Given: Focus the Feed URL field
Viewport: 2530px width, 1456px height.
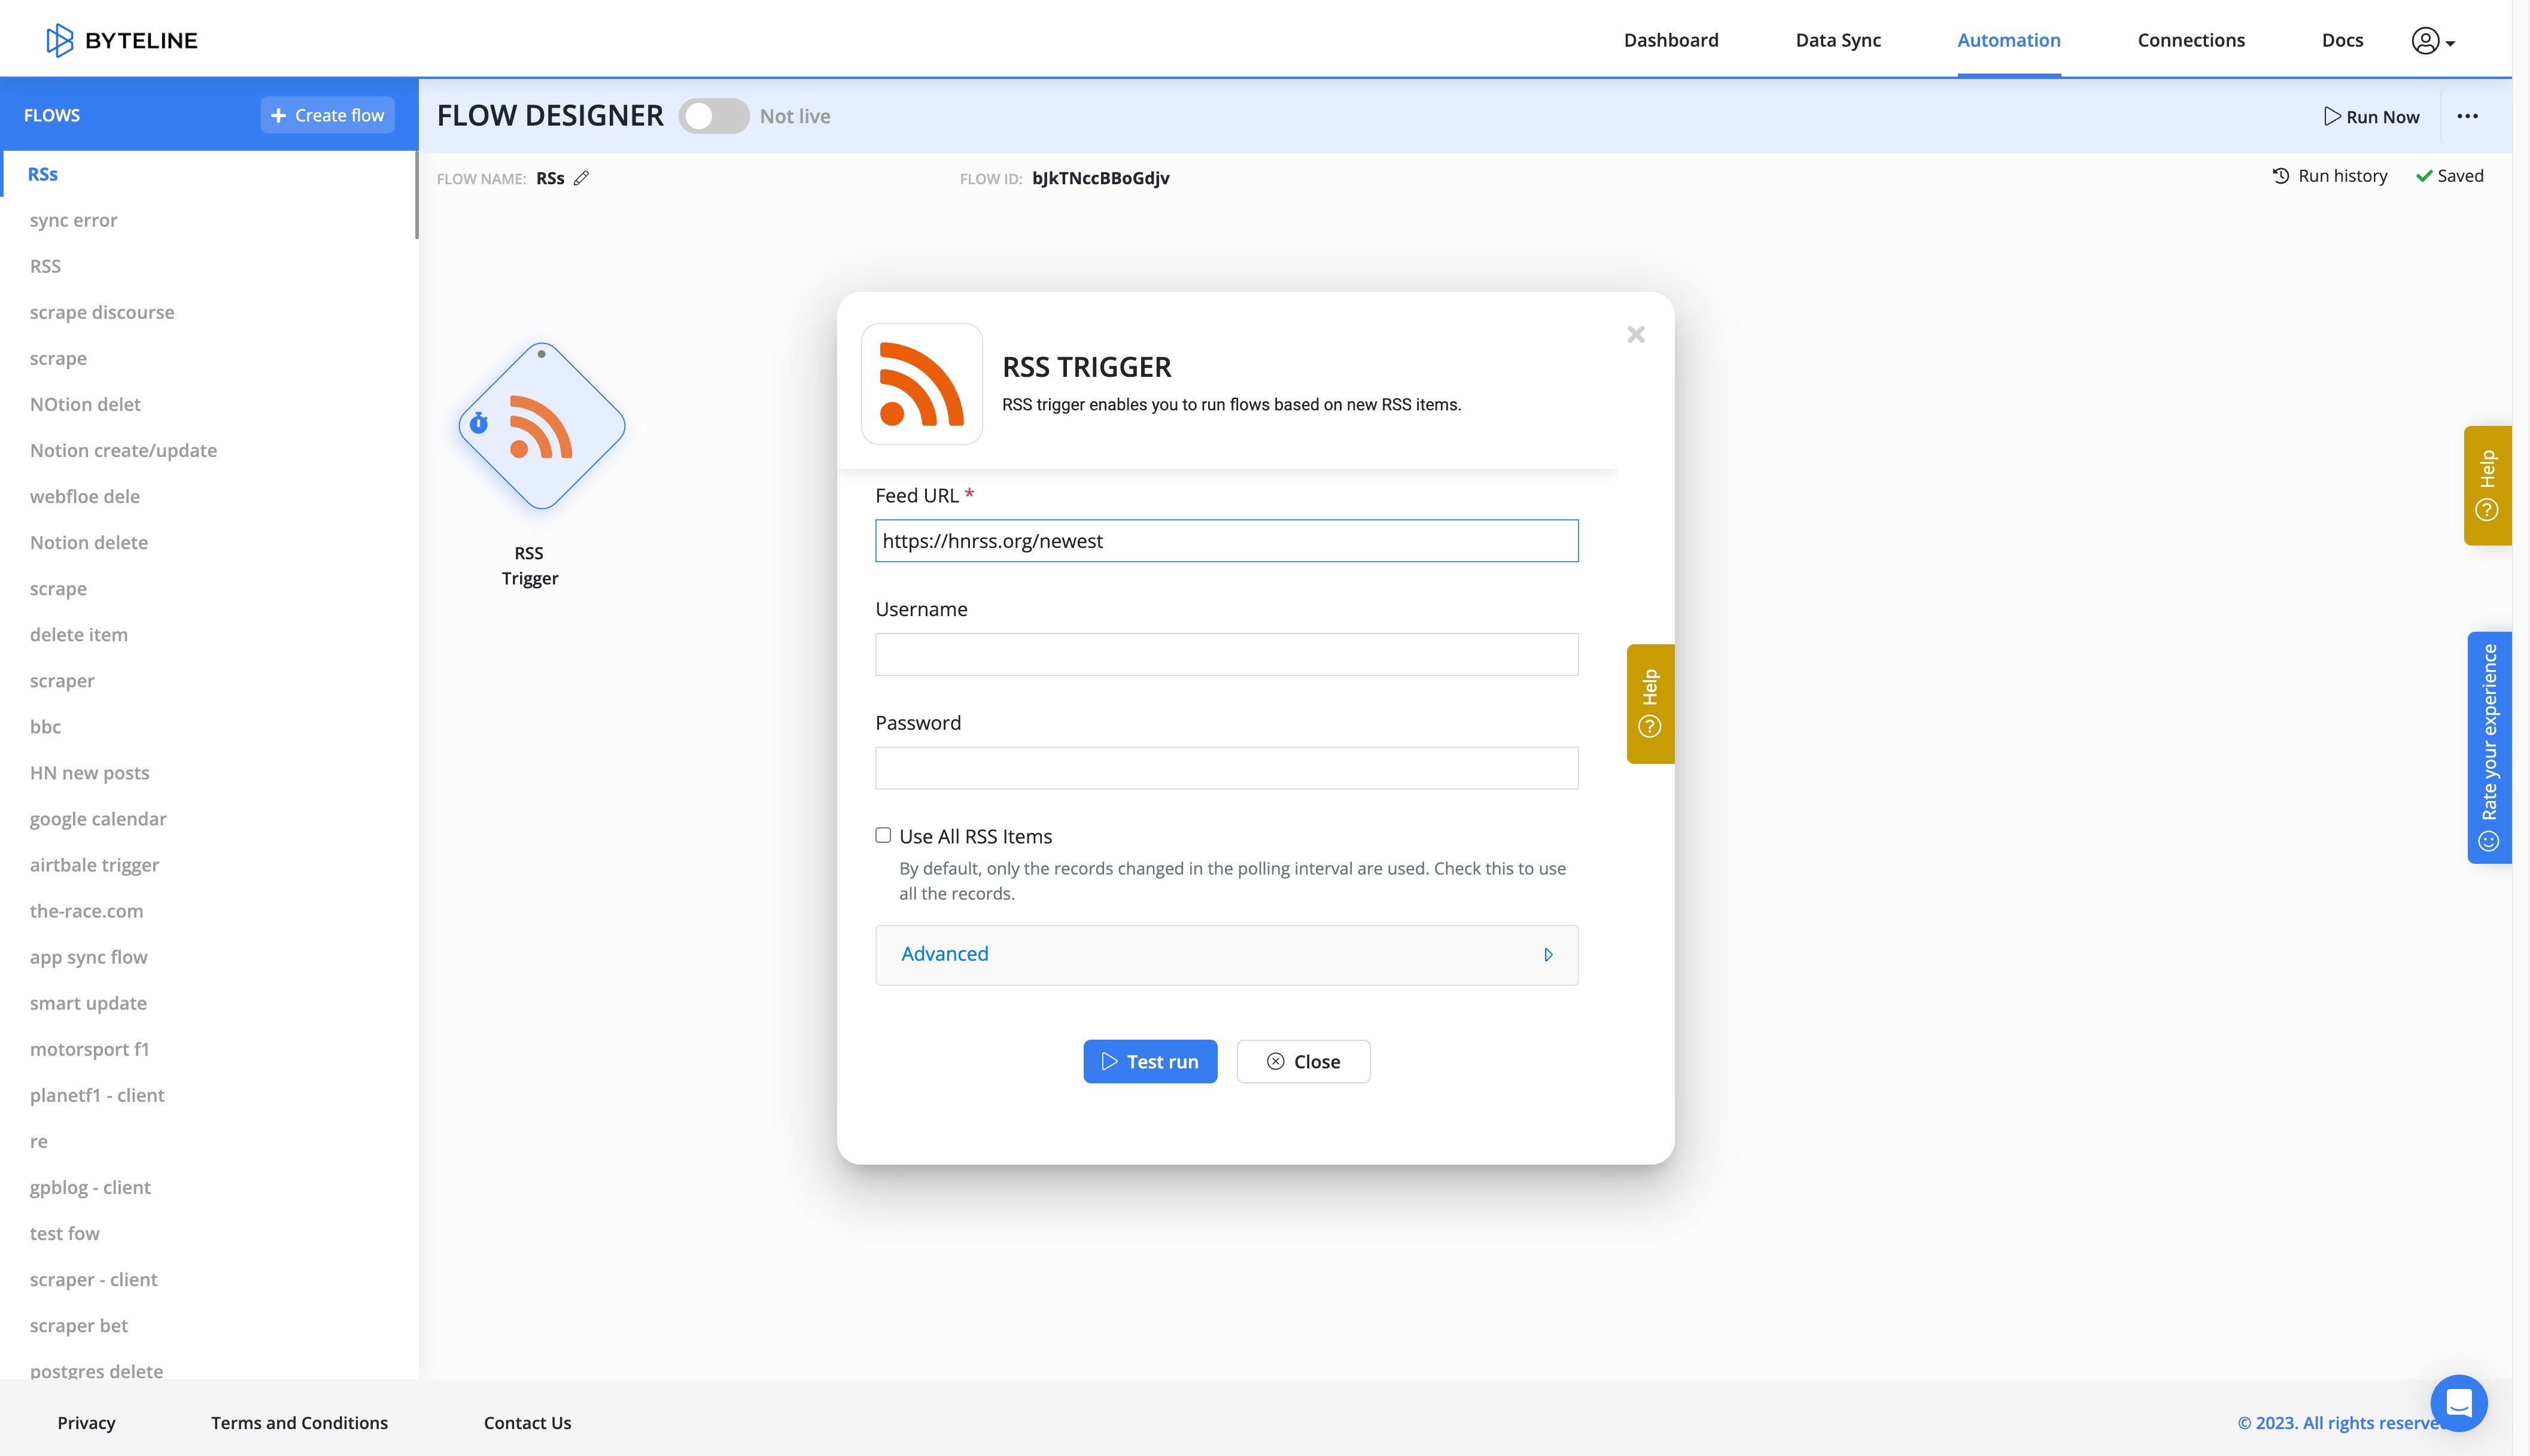Looking at the screenshot, I should click(1226, 541).
